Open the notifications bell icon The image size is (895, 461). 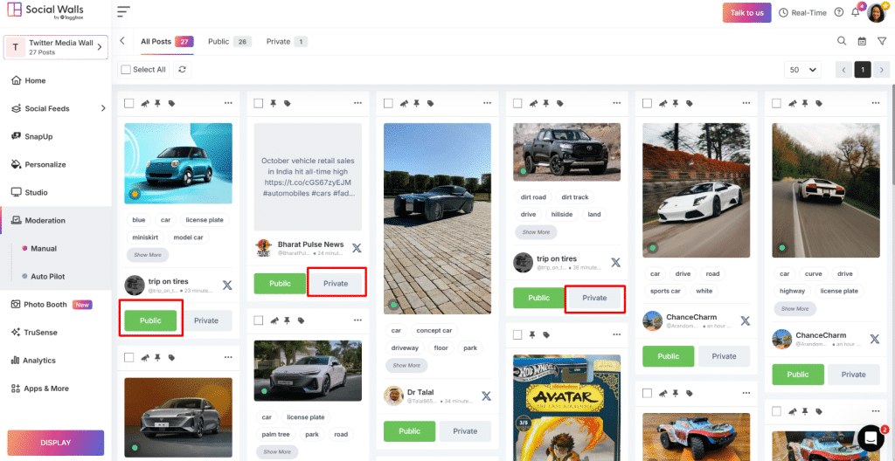point(857,12)
